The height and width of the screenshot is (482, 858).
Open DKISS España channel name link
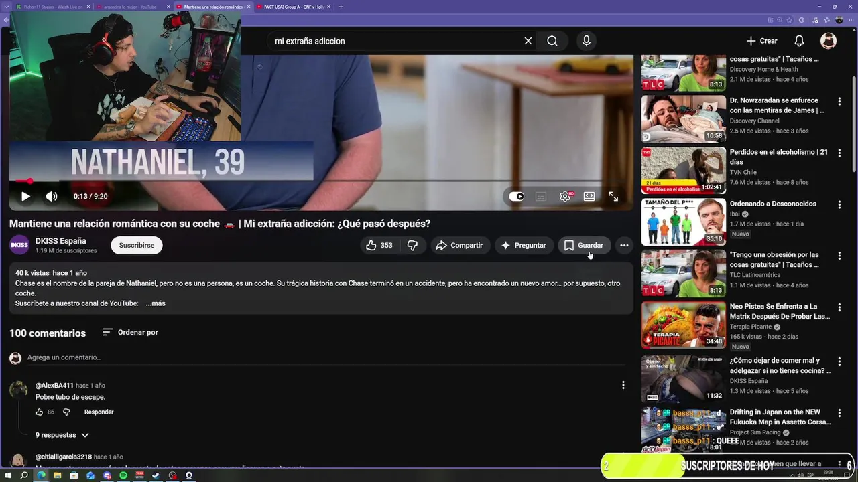point(61,241)
